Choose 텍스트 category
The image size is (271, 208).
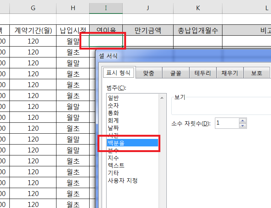point(116,166)
